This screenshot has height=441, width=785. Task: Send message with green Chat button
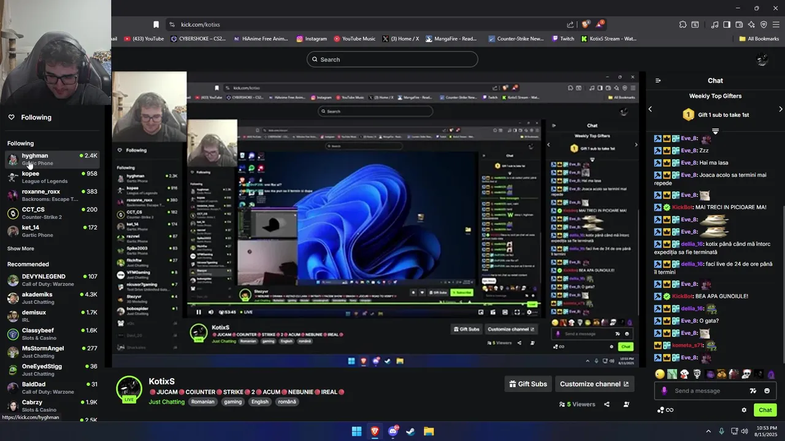tap(765, 410)
